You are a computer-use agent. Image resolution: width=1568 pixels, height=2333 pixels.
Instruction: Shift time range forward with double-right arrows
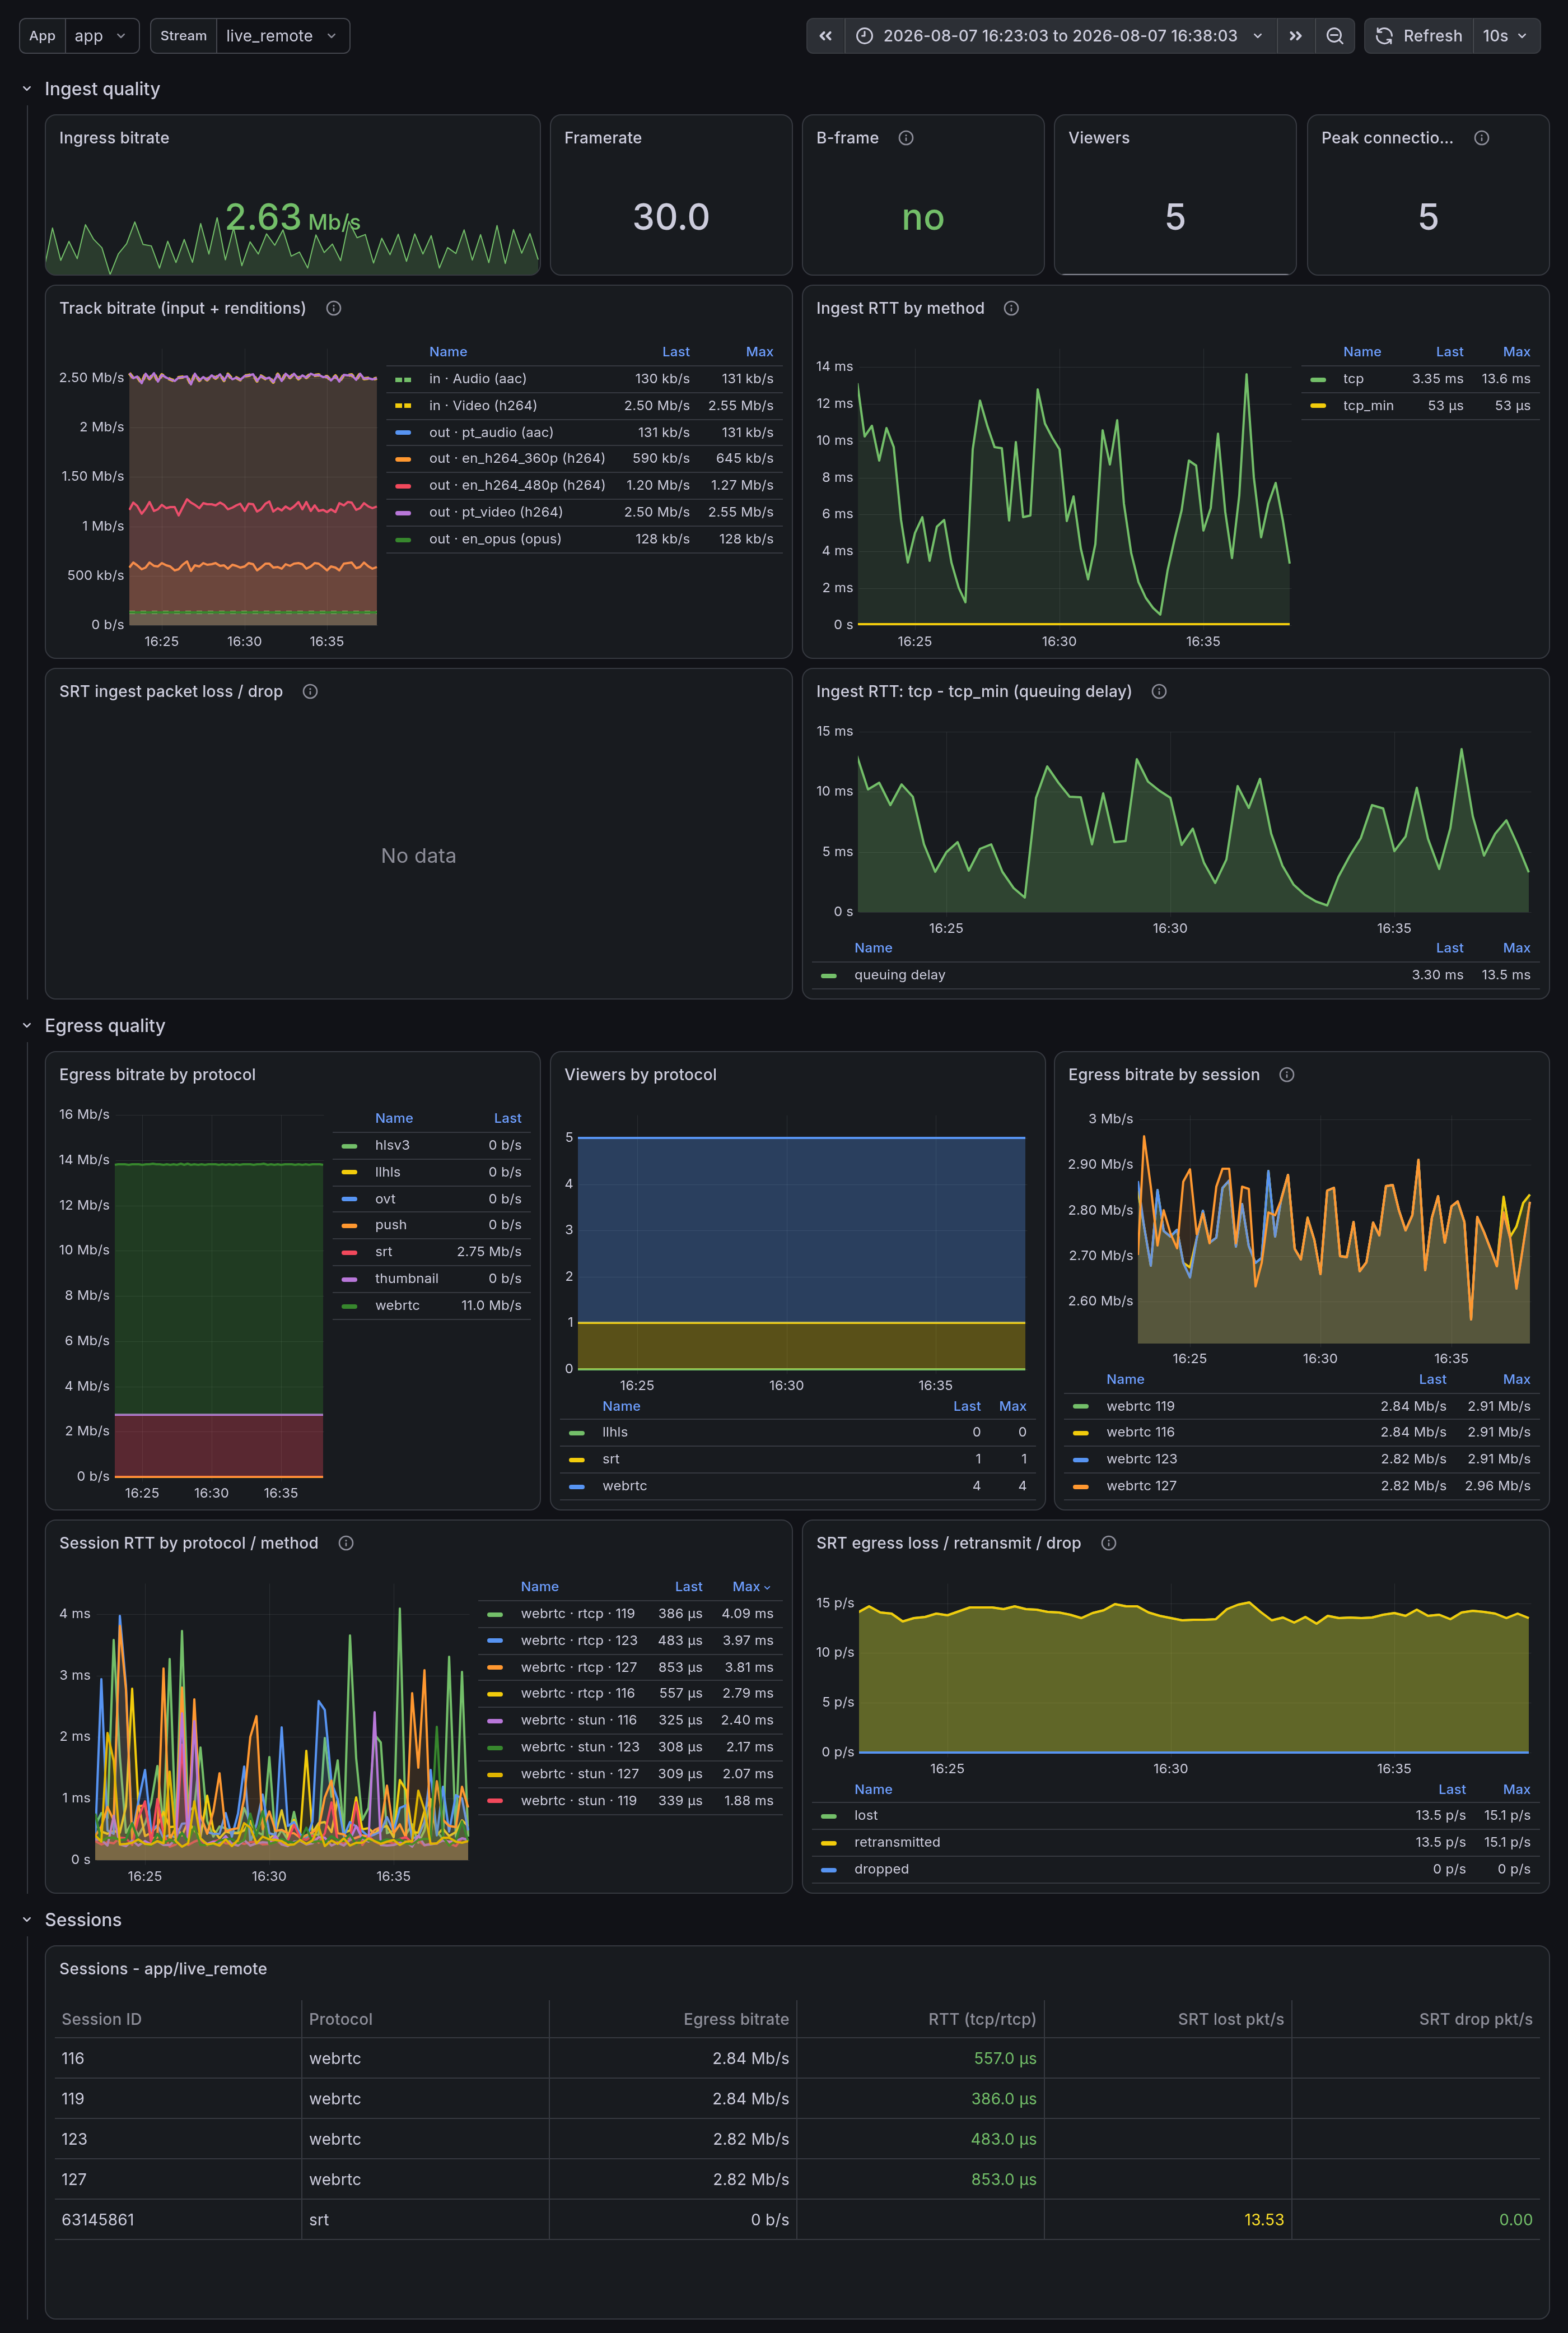point(1295,36)
